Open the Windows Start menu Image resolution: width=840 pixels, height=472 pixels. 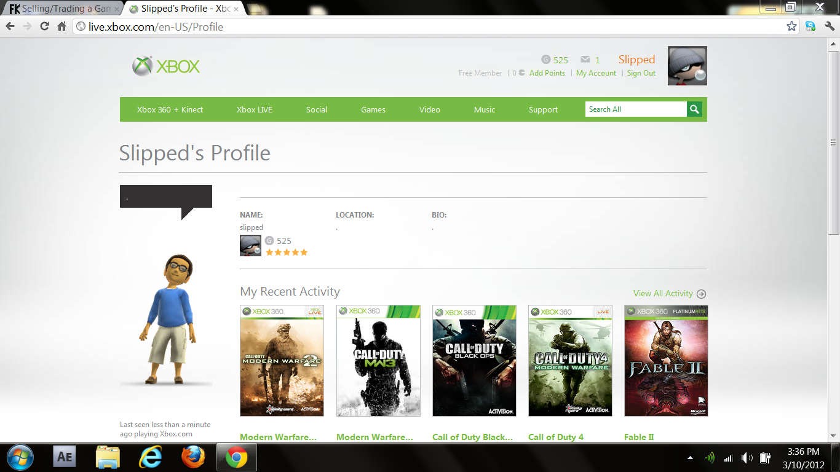pos(20,458)
